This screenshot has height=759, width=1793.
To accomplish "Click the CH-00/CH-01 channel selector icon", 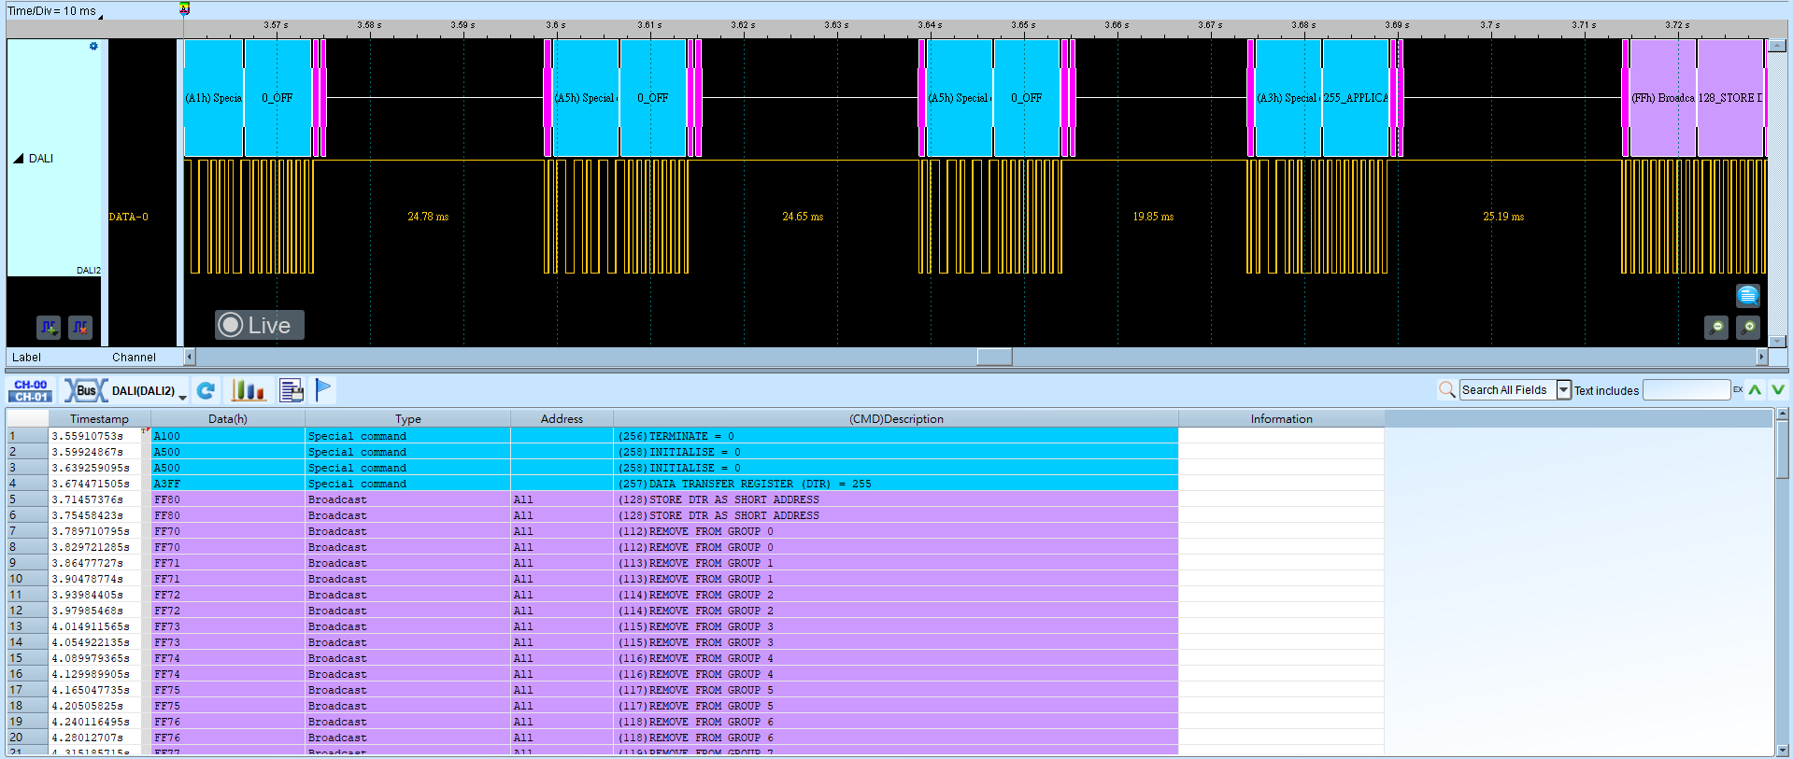I will click(31, 390).
